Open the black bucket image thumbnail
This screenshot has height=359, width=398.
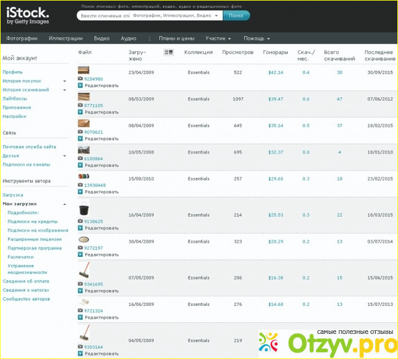pyautogui.click(x=84, y=208)
